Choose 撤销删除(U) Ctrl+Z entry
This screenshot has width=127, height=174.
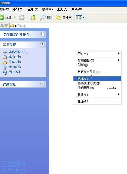coord(97,88)
